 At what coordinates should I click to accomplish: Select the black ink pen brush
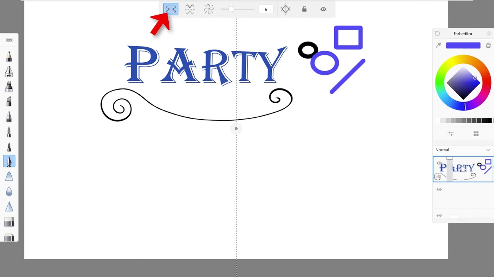click(9, 146)
